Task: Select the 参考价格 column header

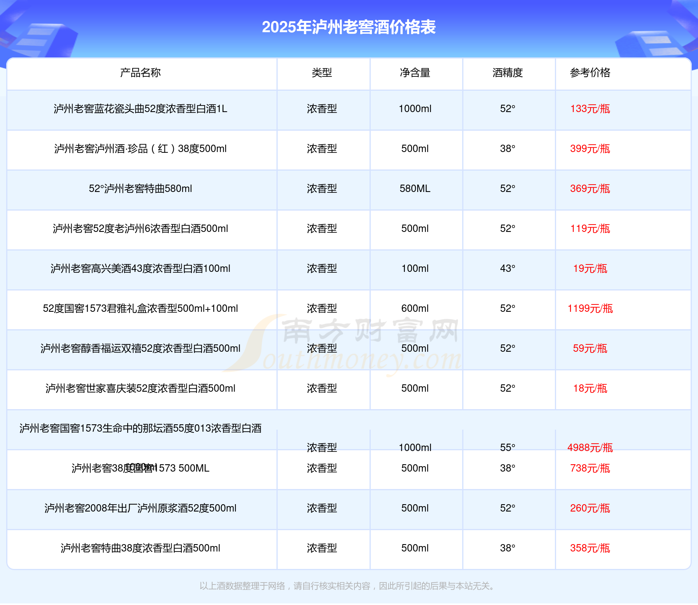Action: pyautogui.click(x=590, y=73)
